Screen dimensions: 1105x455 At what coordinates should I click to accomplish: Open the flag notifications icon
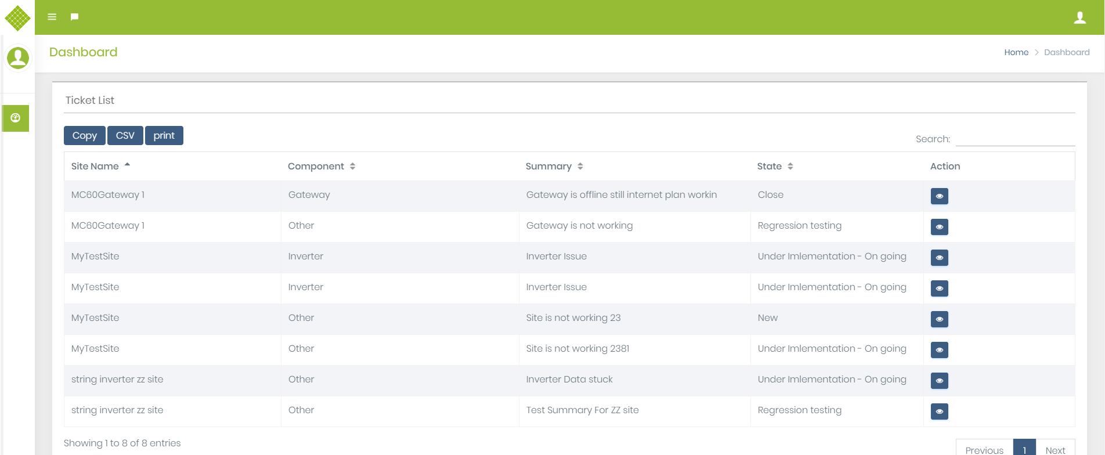click(74, 17)
